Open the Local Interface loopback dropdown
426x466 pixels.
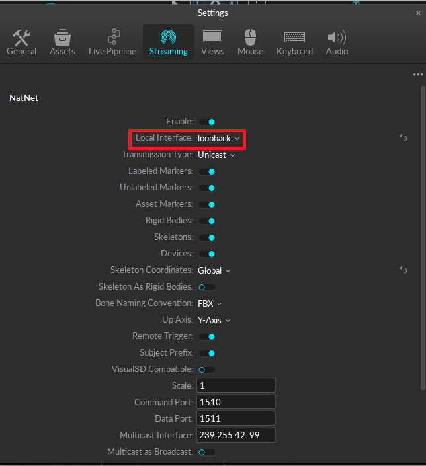point(219,139)
